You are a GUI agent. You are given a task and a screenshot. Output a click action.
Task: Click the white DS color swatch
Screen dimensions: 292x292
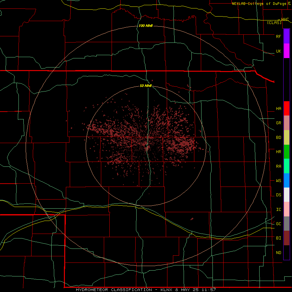286,195
